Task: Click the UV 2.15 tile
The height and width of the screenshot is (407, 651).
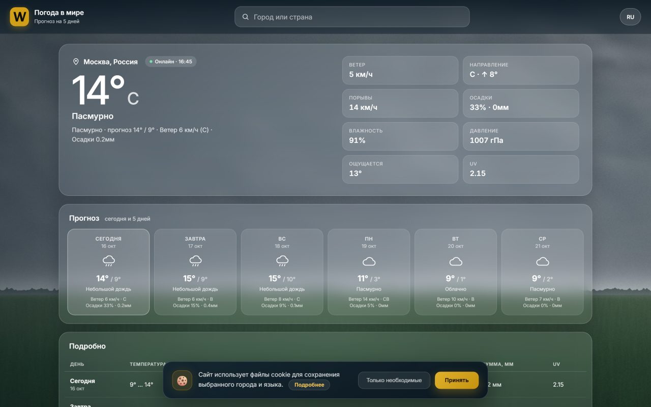Action: [521, 169]
